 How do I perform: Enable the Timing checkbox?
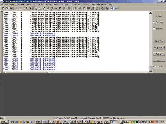click(x=154, y=29)
